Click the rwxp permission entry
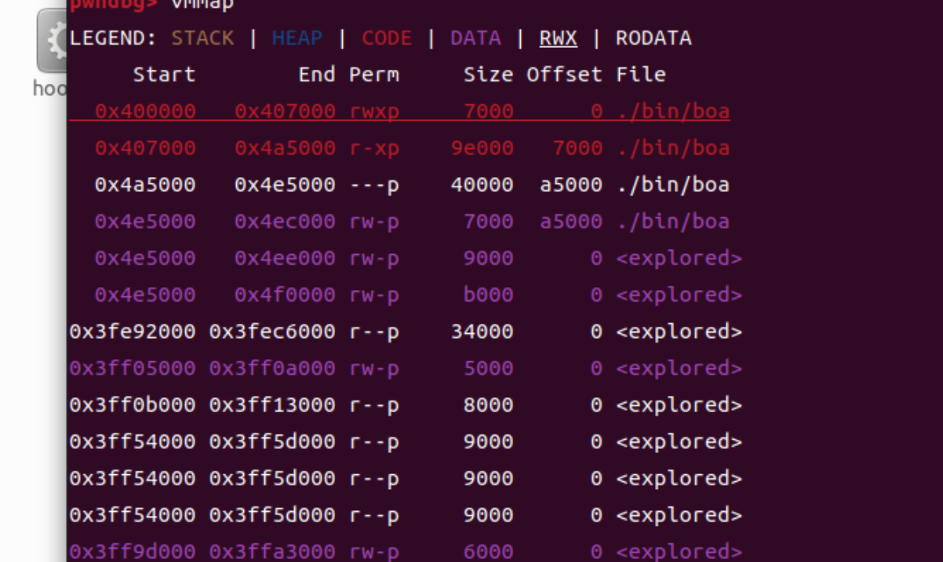Image resolution: width=943 pixels, height=562 pixels. (374, 111)
